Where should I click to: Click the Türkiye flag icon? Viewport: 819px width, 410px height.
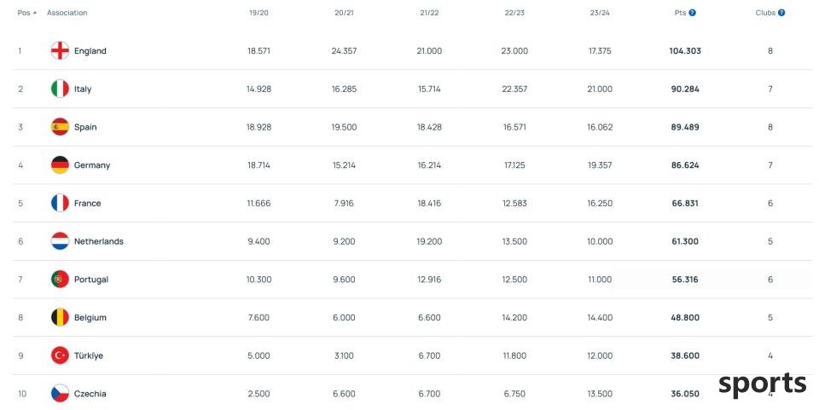click(x=60, y=355)
